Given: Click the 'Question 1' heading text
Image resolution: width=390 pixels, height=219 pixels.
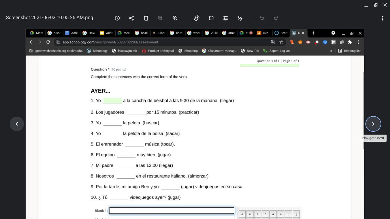Looking at the screenshot, I should point(100,69).
